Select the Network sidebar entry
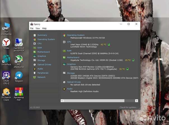The height and width of the screenshot is (125, 169). point(41,77)
